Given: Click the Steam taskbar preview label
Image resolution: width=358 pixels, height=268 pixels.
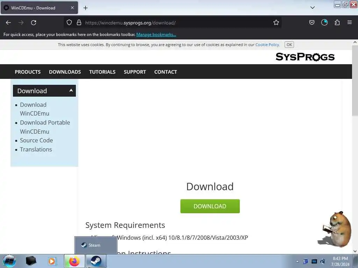Looking at the screenshot, I should pyautogui.click(x=94, y=245).
